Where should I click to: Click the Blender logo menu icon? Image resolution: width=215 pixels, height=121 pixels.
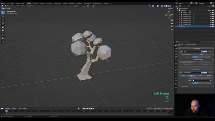(2, 3)
